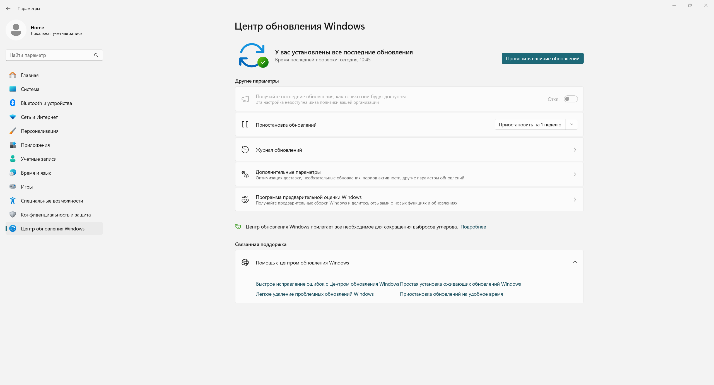Go to Персонализация settings
Viewport: 714px width, 385px height.
click(39, 131)
